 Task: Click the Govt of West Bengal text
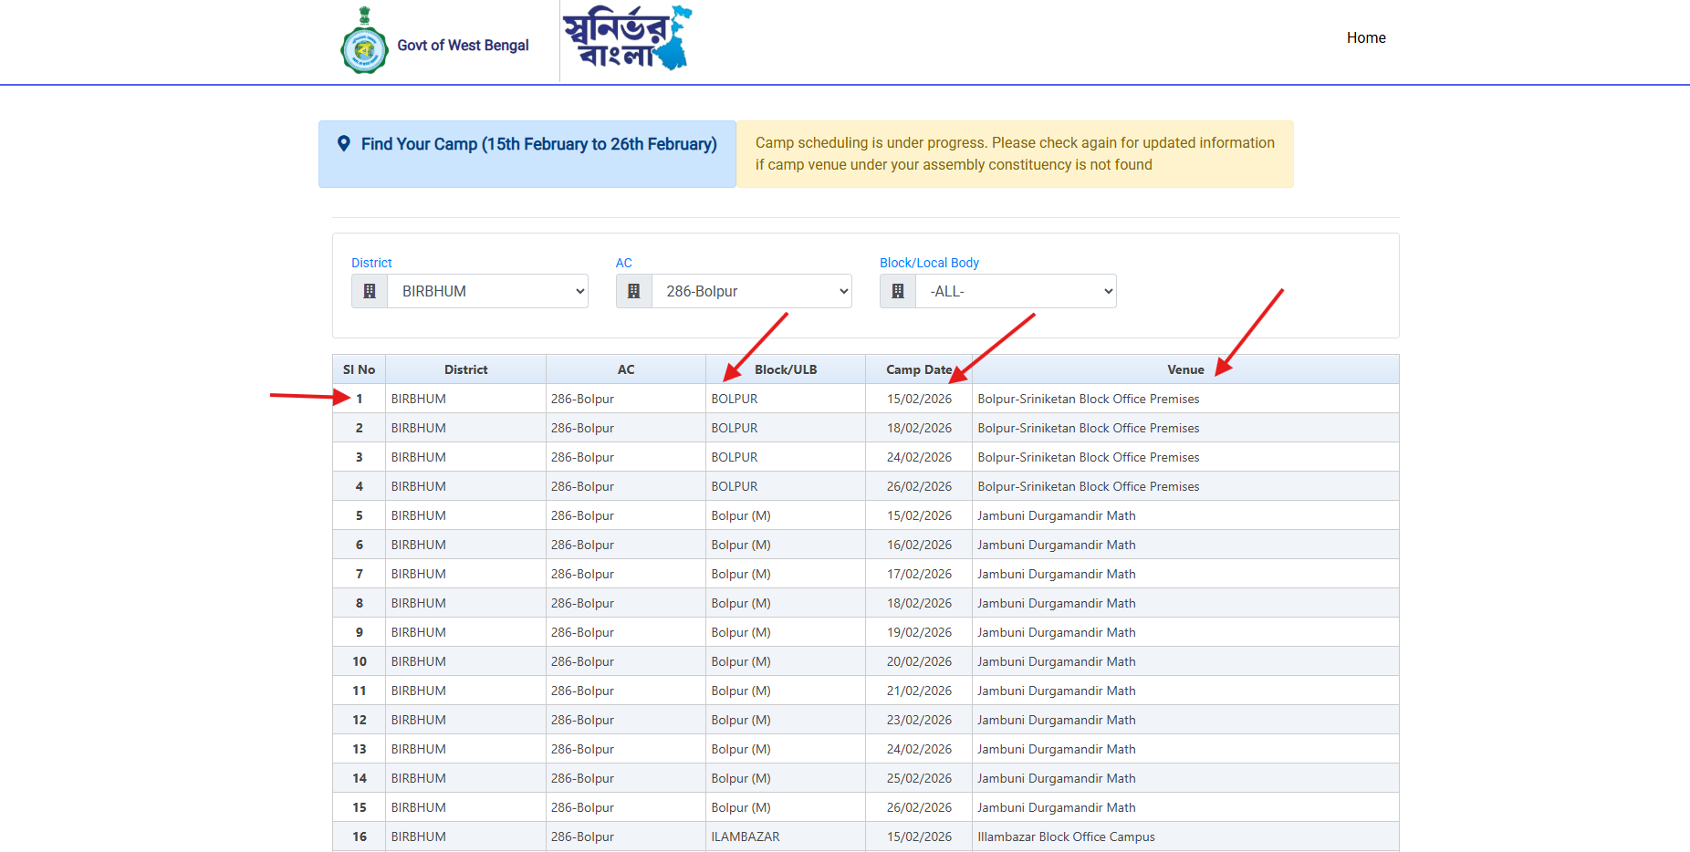[x=463, y=46]
